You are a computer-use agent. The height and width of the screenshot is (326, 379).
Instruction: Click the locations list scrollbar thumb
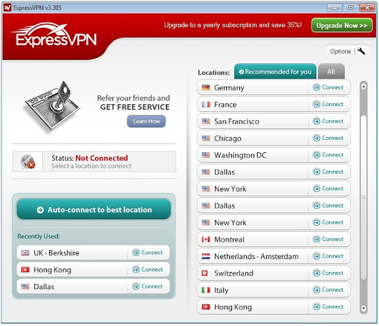coord(364,197)
